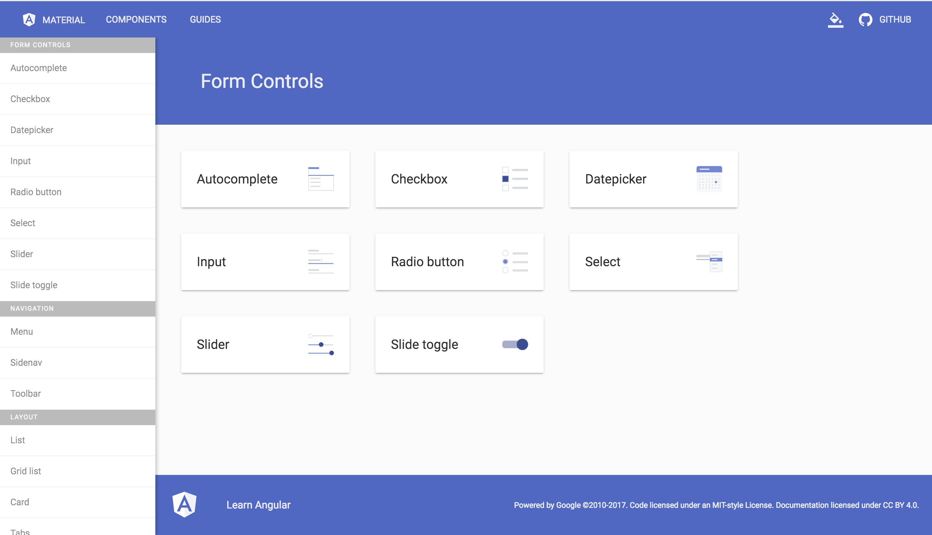Enable the Radio button form control

point(459,261)
